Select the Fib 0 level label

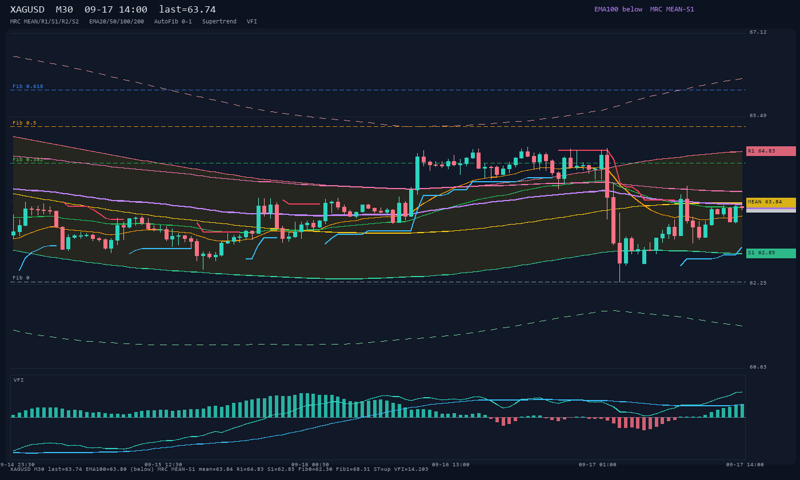click(x=21, y=278)
